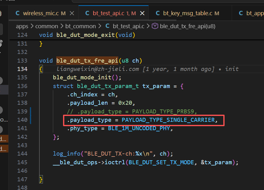Click the C file icon on bt_test_api.c tab
Image resolution: width=264 pixels, height=190 pixels.
87,13
